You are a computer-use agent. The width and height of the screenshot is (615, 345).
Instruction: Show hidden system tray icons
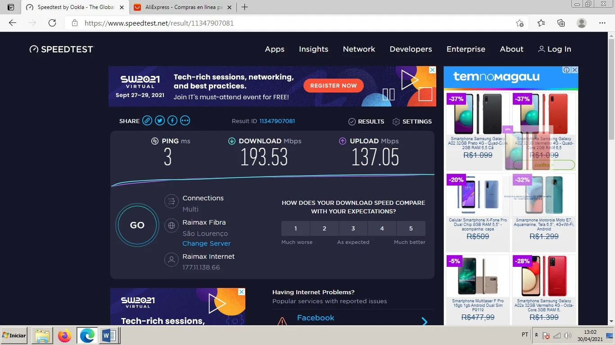[x=536, y=335]
